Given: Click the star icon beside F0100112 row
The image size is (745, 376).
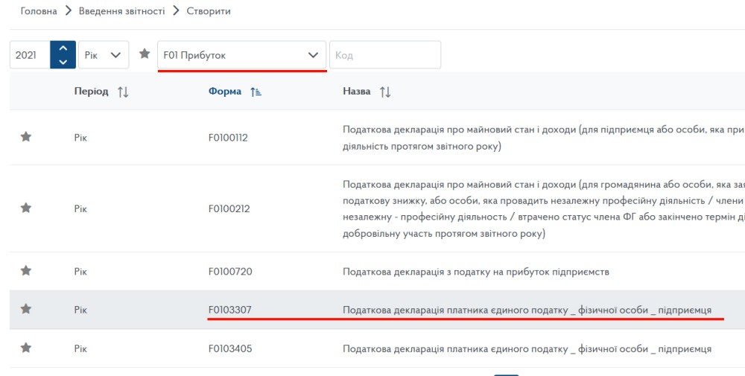Looking at the screenshot, I should click(26, 137).
